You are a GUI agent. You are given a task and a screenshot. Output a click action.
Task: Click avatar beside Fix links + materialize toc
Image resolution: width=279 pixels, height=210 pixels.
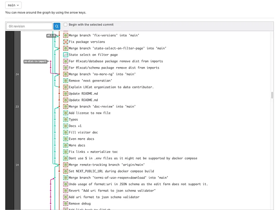(x=66, y=152)
